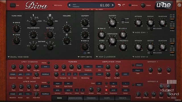Open the Tune Mod ENV2 source dropdown
This screenshot has height=102, width=182.
16,23
